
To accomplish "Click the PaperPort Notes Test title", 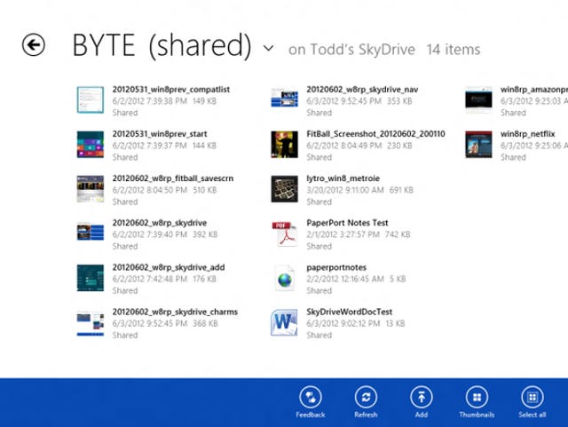I will [347, 223].
